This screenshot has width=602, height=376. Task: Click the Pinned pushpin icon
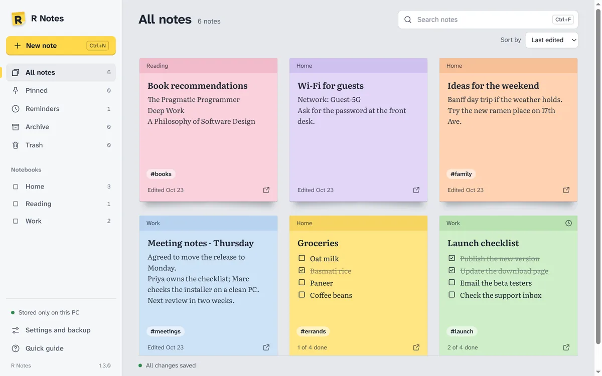(16, 90)
